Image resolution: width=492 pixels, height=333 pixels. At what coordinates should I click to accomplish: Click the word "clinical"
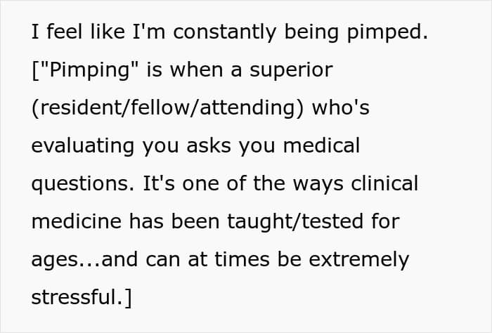click(384, 183)
